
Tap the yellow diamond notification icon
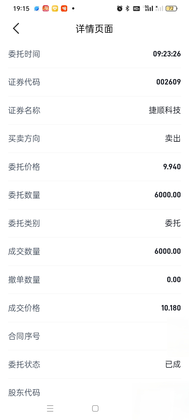tap(55, 9)
